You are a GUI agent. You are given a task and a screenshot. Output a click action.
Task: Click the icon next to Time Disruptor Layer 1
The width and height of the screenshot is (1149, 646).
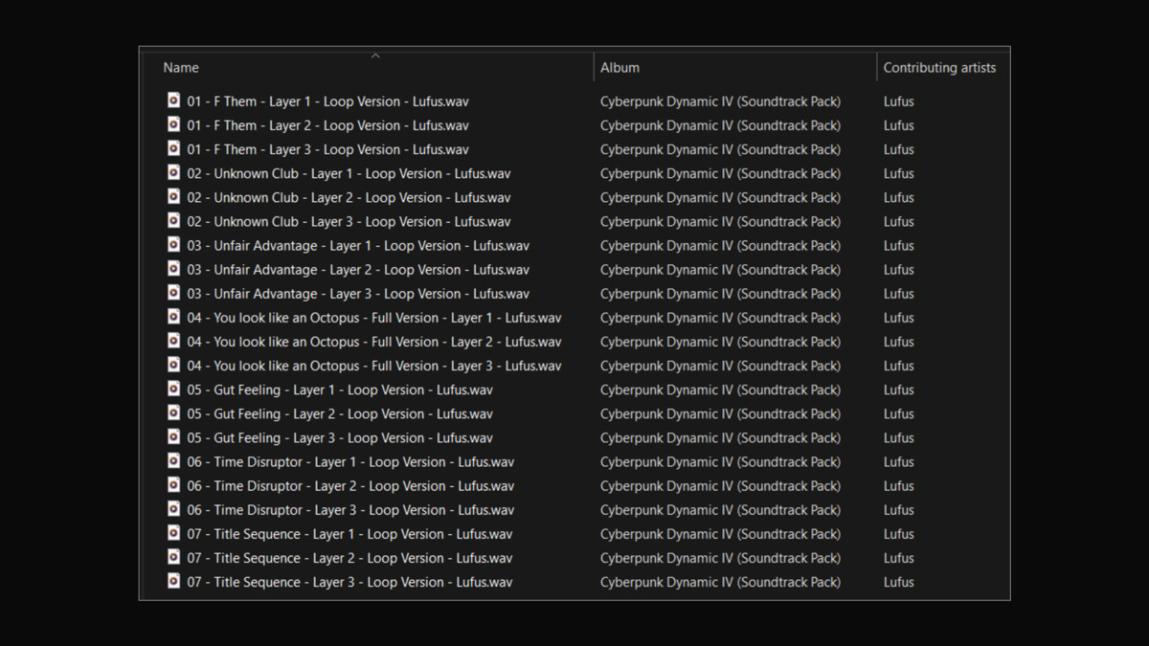[x=173, y=461]
